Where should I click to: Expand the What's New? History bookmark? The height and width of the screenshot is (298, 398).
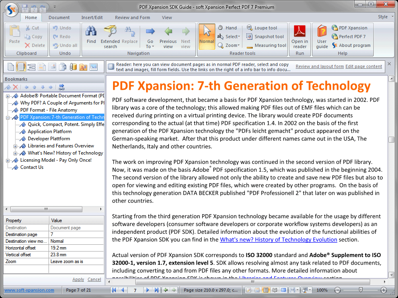[x=16, y=153]
